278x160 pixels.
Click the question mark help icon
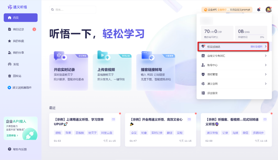point(10,149)
